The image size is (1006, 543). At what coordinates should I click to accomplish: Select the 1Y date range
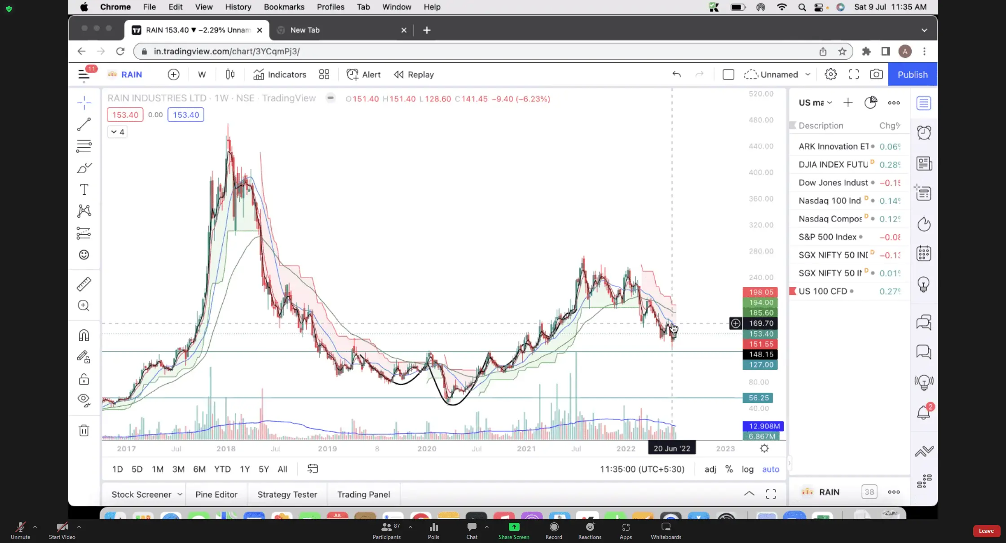click(244, 469)
